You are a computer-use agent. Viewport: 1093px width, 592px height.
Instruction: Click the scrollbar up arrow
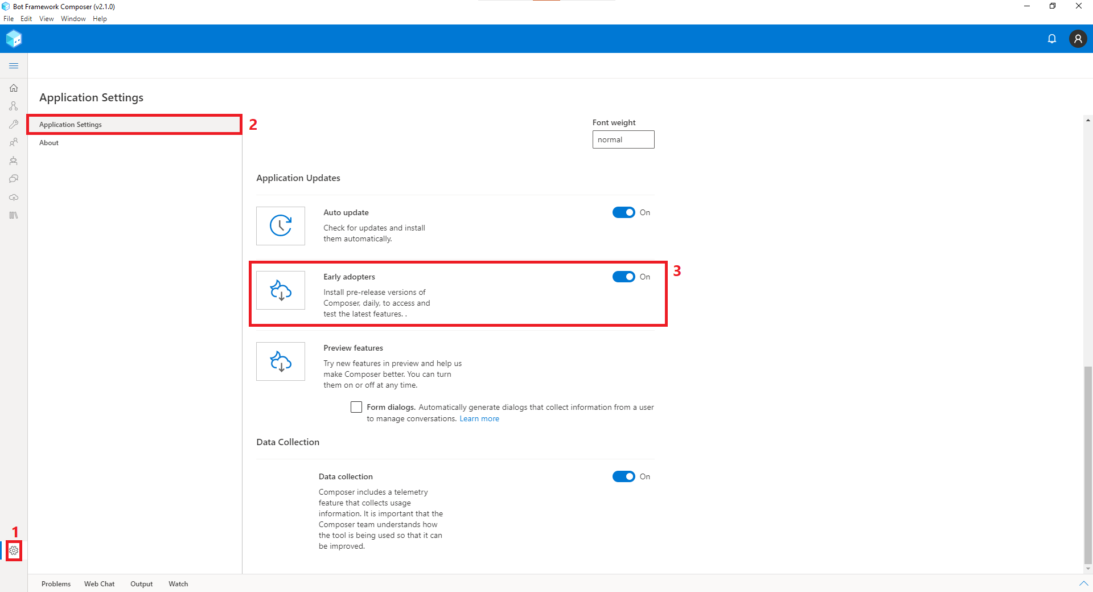tap(1088, 120)
